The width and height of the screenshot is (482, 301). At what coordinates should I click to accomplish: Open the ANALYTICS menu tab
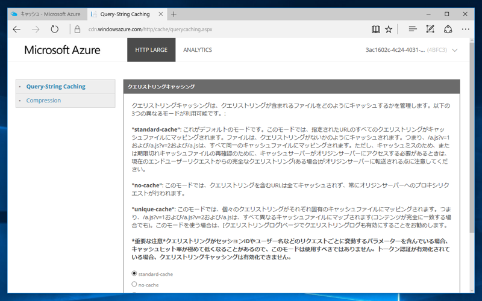click(x=198, y=50)
